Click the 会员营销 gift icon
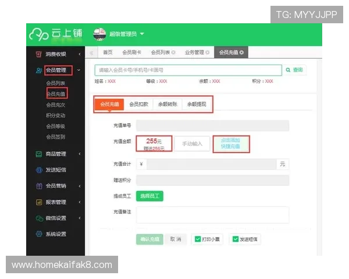This screenshot has width=349, height=279. click(x=39, y=186)
